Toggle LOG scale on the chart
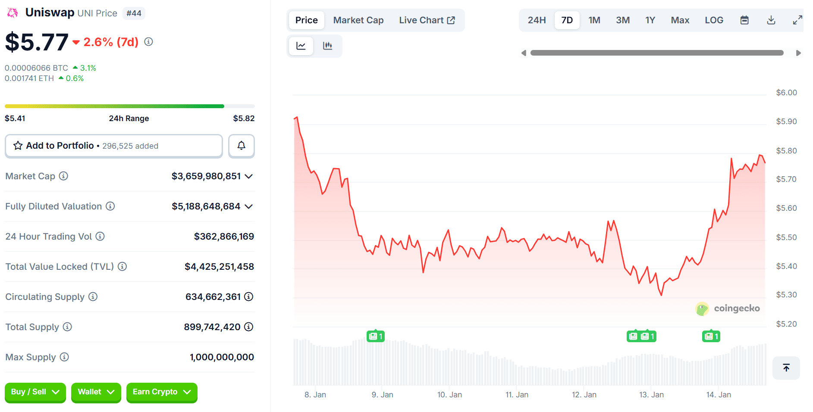 (714, 20)
